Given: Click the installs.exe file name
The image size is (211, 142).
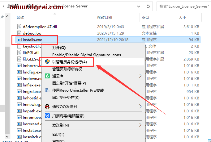Looking at the screenshot, I should click(x=32, y=40).
